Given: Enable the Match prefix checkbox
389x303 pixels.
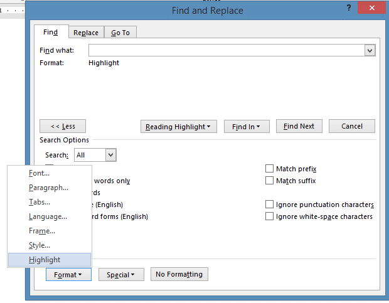Looking at the screenshot, I should coord(270,169).
